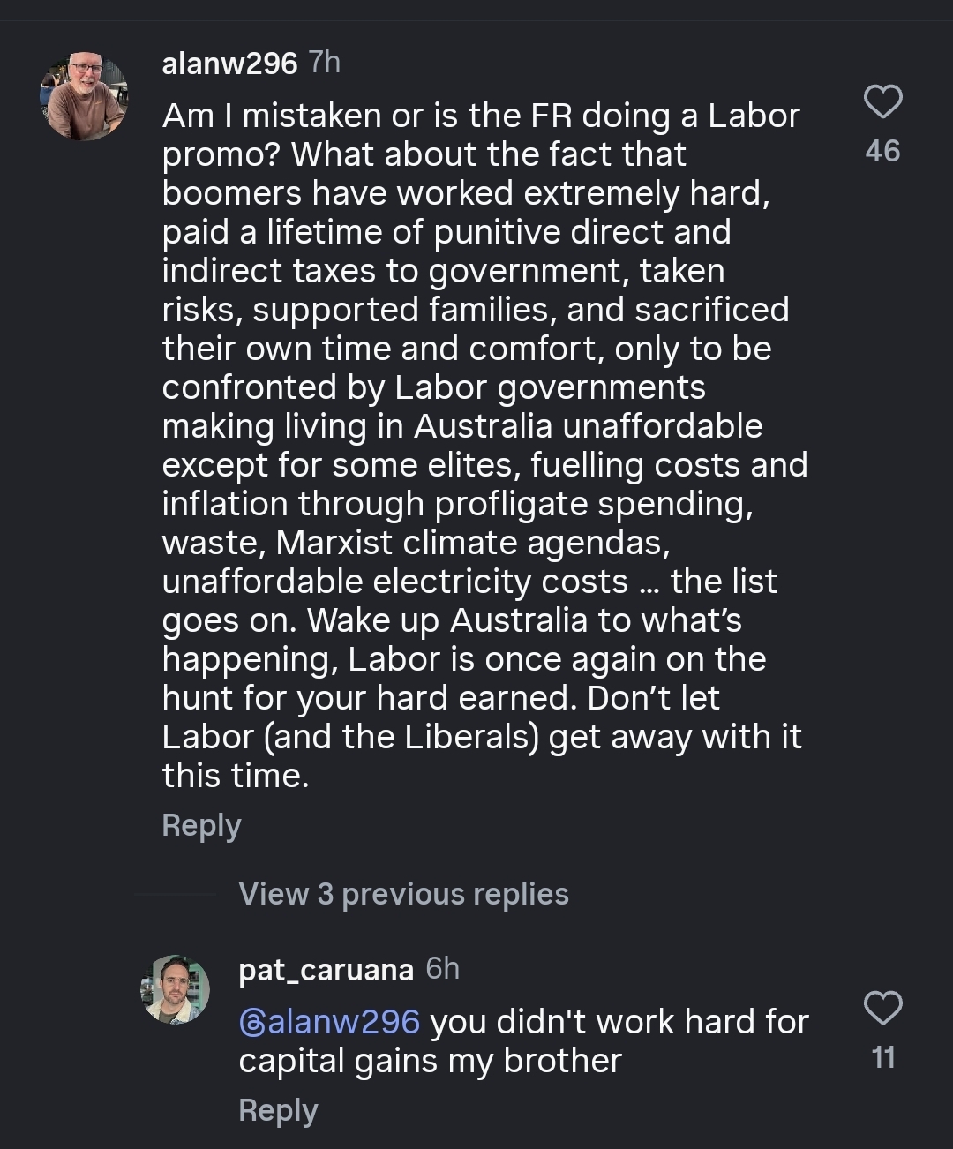The height and width of the screenshot is (1149, 953).
Task: Reply to alanw296's comment
Action: [x=201, y=825]
